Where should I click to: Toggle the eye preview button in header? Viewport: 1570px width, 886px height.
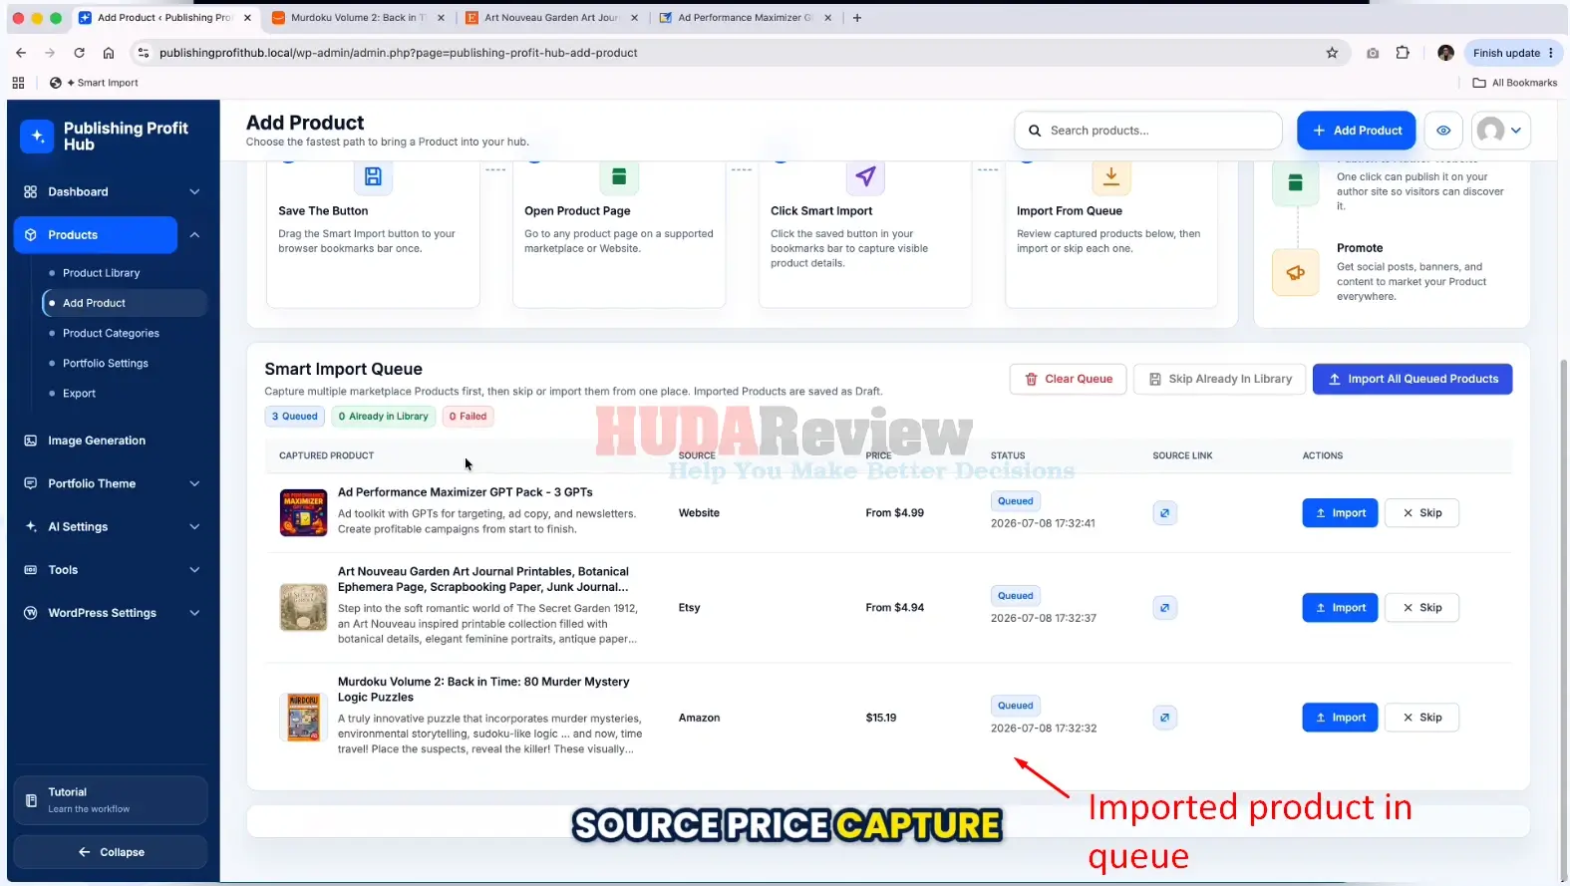(x=1443, y=131)
